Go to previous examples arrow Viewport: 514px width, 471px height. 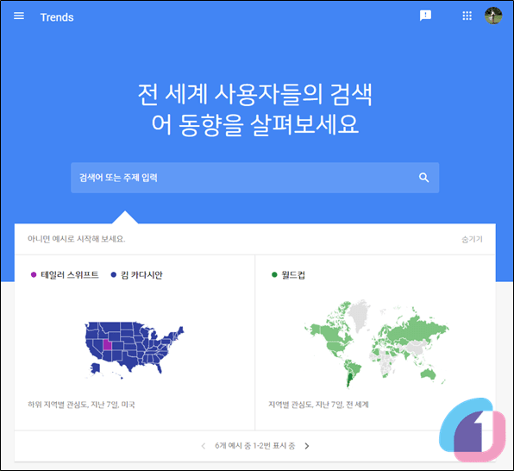[x=204, y=446]
